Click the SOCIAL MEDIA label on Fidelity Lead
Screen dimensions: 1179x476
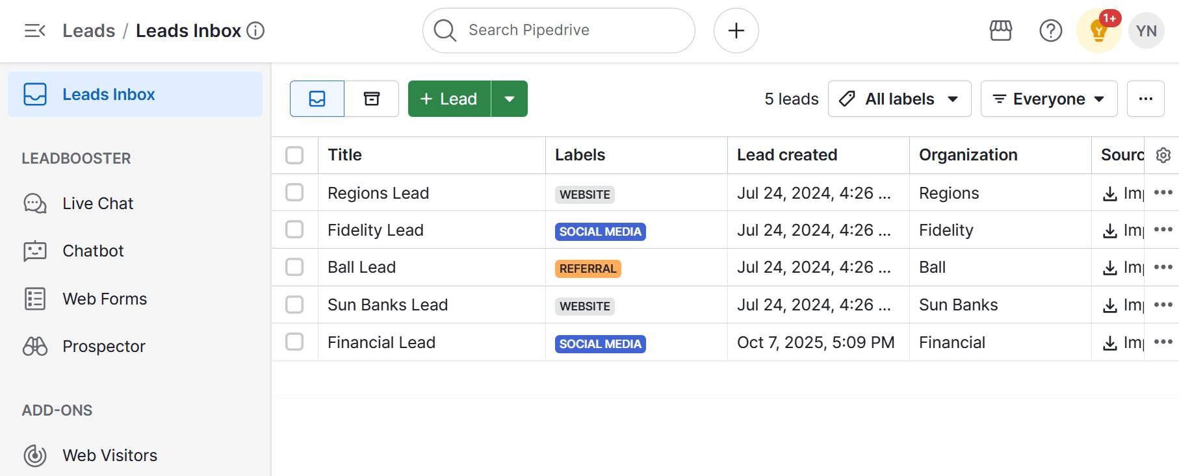click(x=601, y=231)
